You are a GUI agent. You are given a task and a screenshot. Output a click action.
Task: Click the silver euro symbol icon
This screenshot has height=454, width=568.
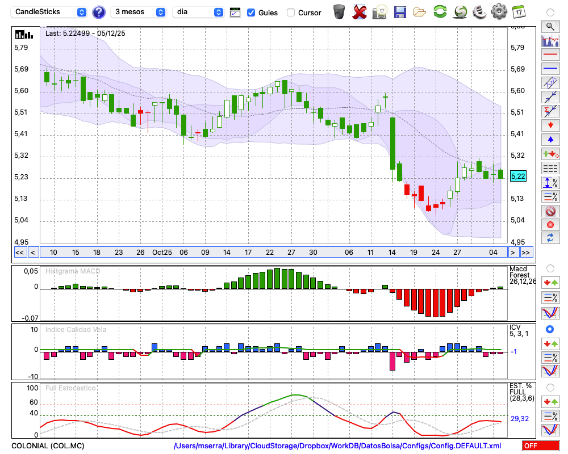click(479, 12)
